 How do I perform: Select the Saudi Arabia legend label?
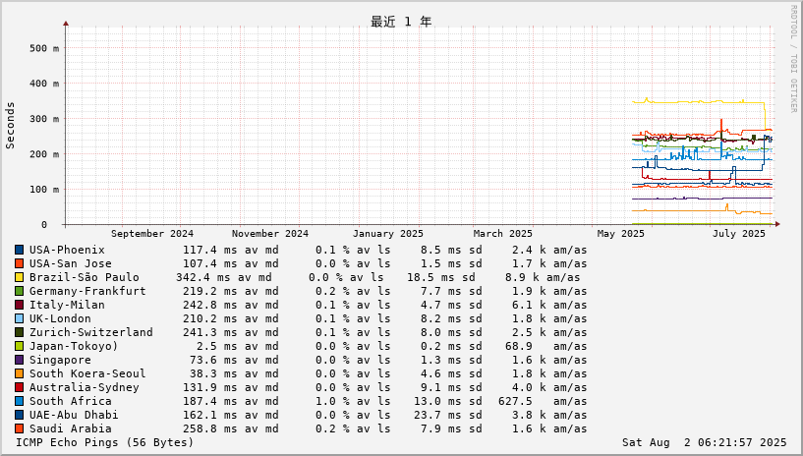coord(70,428)
